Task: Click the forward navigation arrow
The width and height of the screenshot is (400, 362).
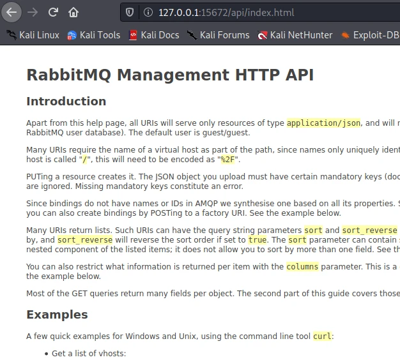Action: pyautogui.click(x=33, y=12)
